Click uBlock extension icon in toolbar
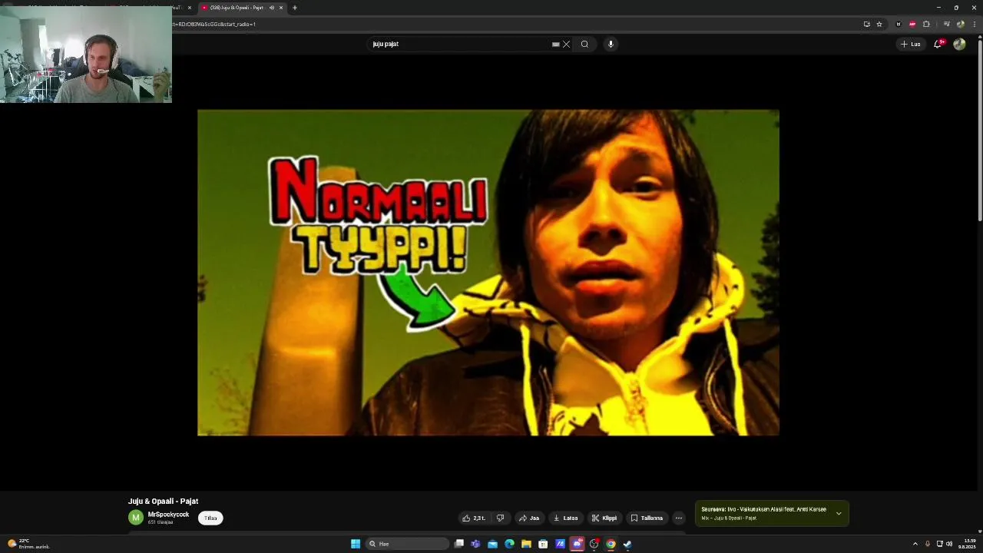 coord(899,24)
